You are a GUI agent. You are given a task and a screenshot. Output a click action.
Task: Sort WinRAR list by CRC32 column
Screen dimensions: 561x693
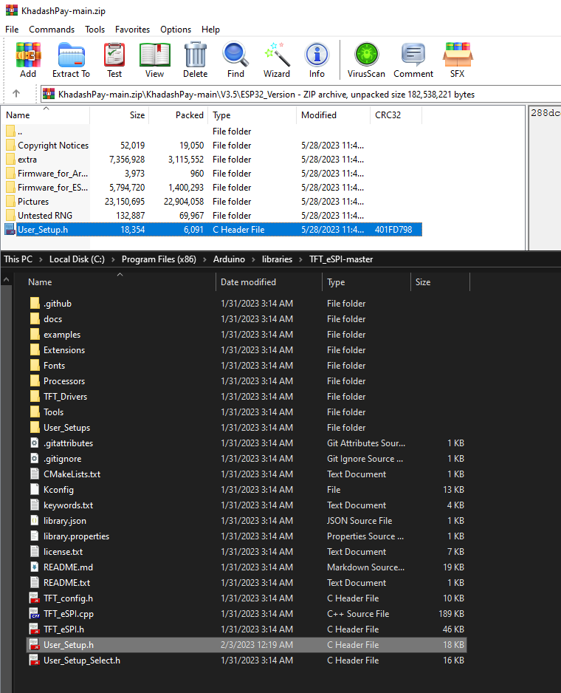pyautogui.click(x=396, y=115)
